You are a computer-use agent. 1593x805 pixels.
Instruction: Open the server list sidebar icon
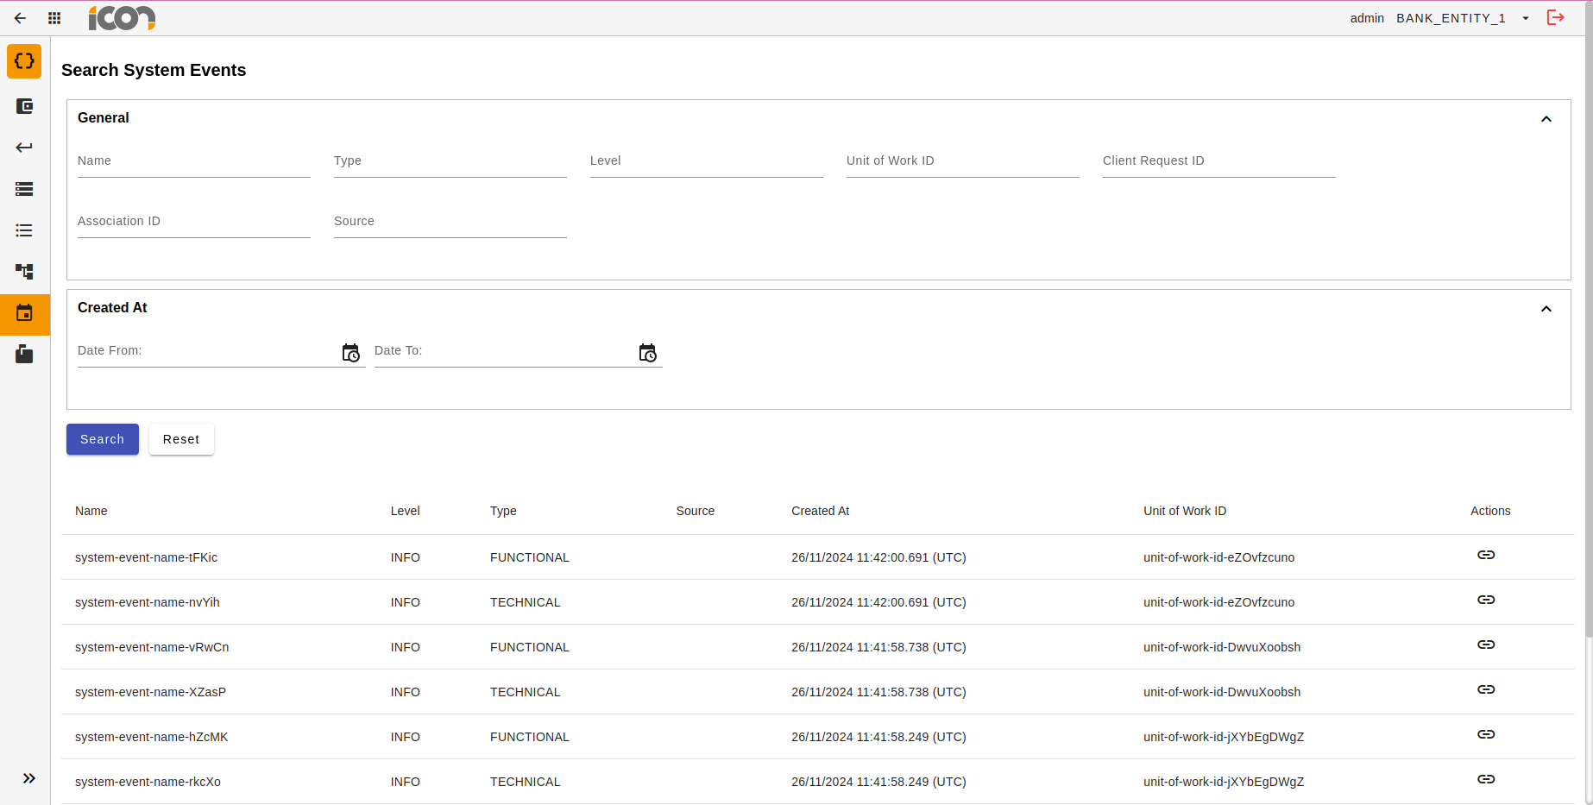(23, 189)
